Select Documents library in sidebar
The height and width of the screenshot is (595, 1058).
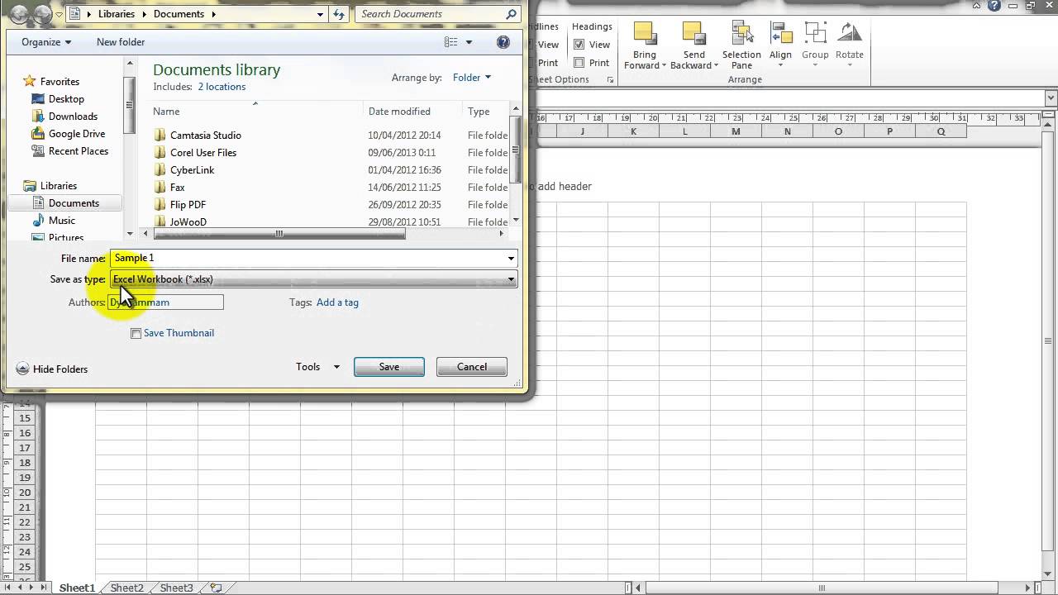[74, 203]
